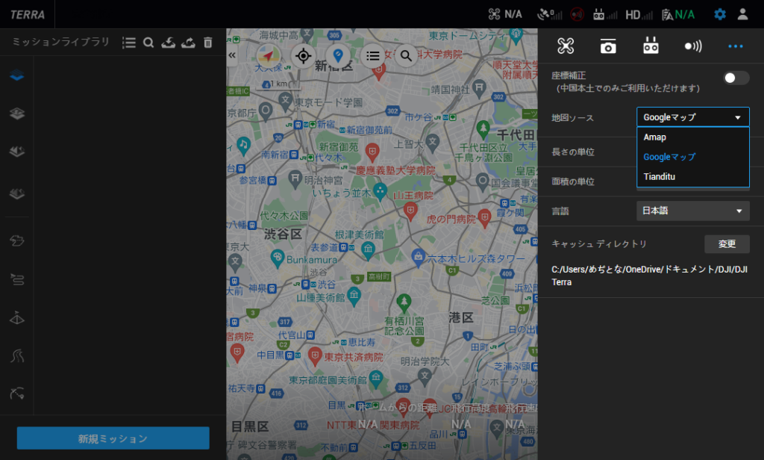Select Amap from map source list
Image resolution: width=764 pixels, height=460 pixels.
point(655,137)
